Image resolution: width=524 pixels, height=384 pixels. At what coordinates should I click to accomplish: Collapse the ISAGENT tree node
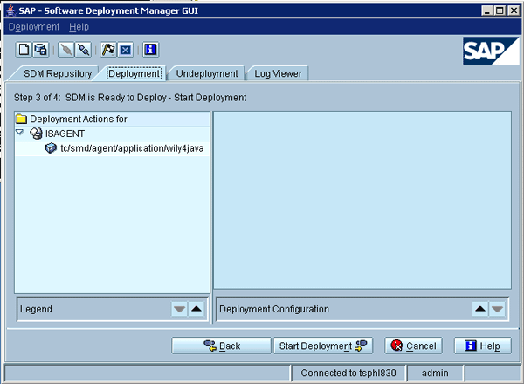tap(20, 133)
